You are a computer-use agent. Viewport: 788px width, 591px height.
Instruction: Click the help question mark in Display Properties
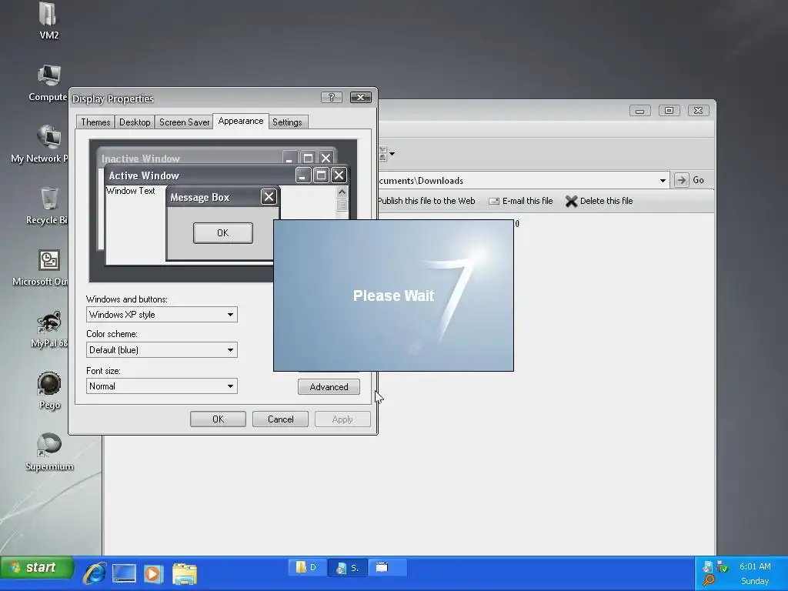pyautogui.click(x=332, y=98)
